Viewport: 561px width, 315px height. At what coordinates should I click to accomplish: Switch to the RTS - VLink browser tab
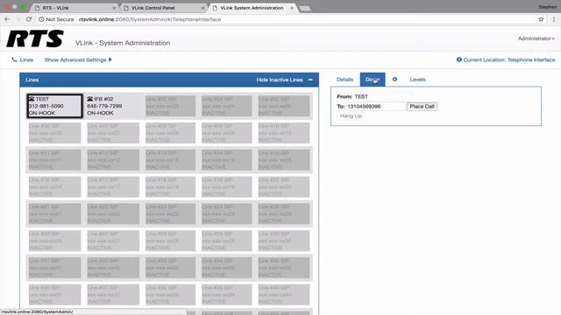(x=75, y=8)
